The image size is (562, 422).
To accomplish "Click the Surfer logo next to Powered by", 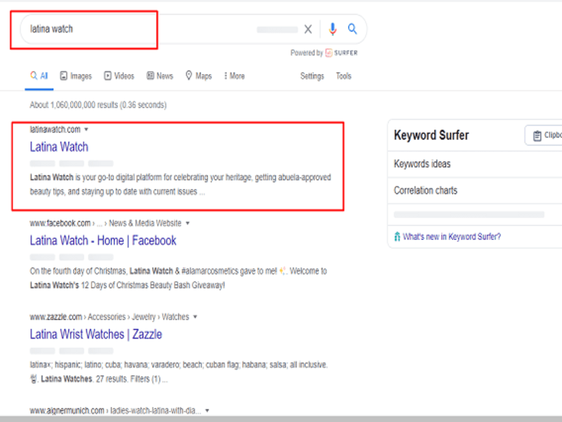I will point(342,53).
